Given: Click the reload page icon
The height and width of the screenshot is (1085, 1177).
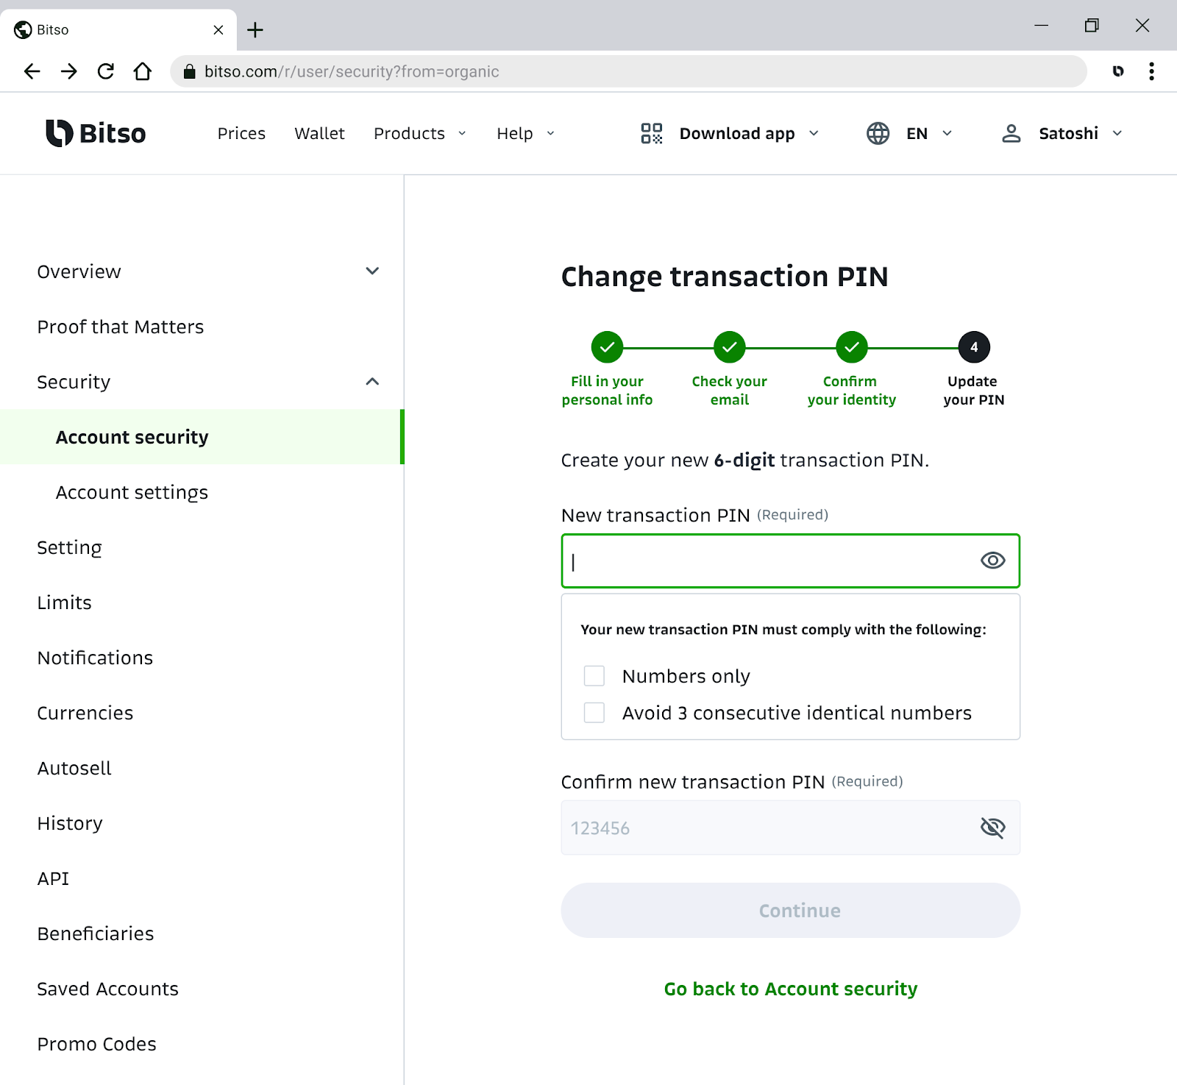Looking at the screenshot, I should coord(106,71).
